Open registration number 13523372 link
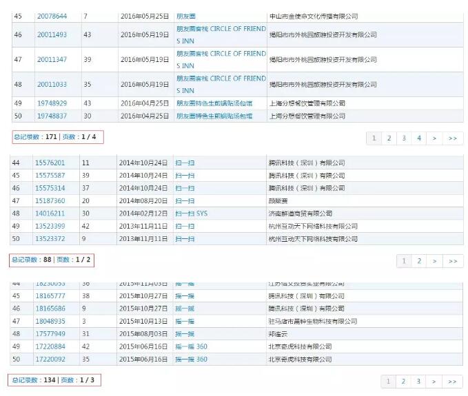This screenshot has width=468, height=396. (x=50, y=238)
